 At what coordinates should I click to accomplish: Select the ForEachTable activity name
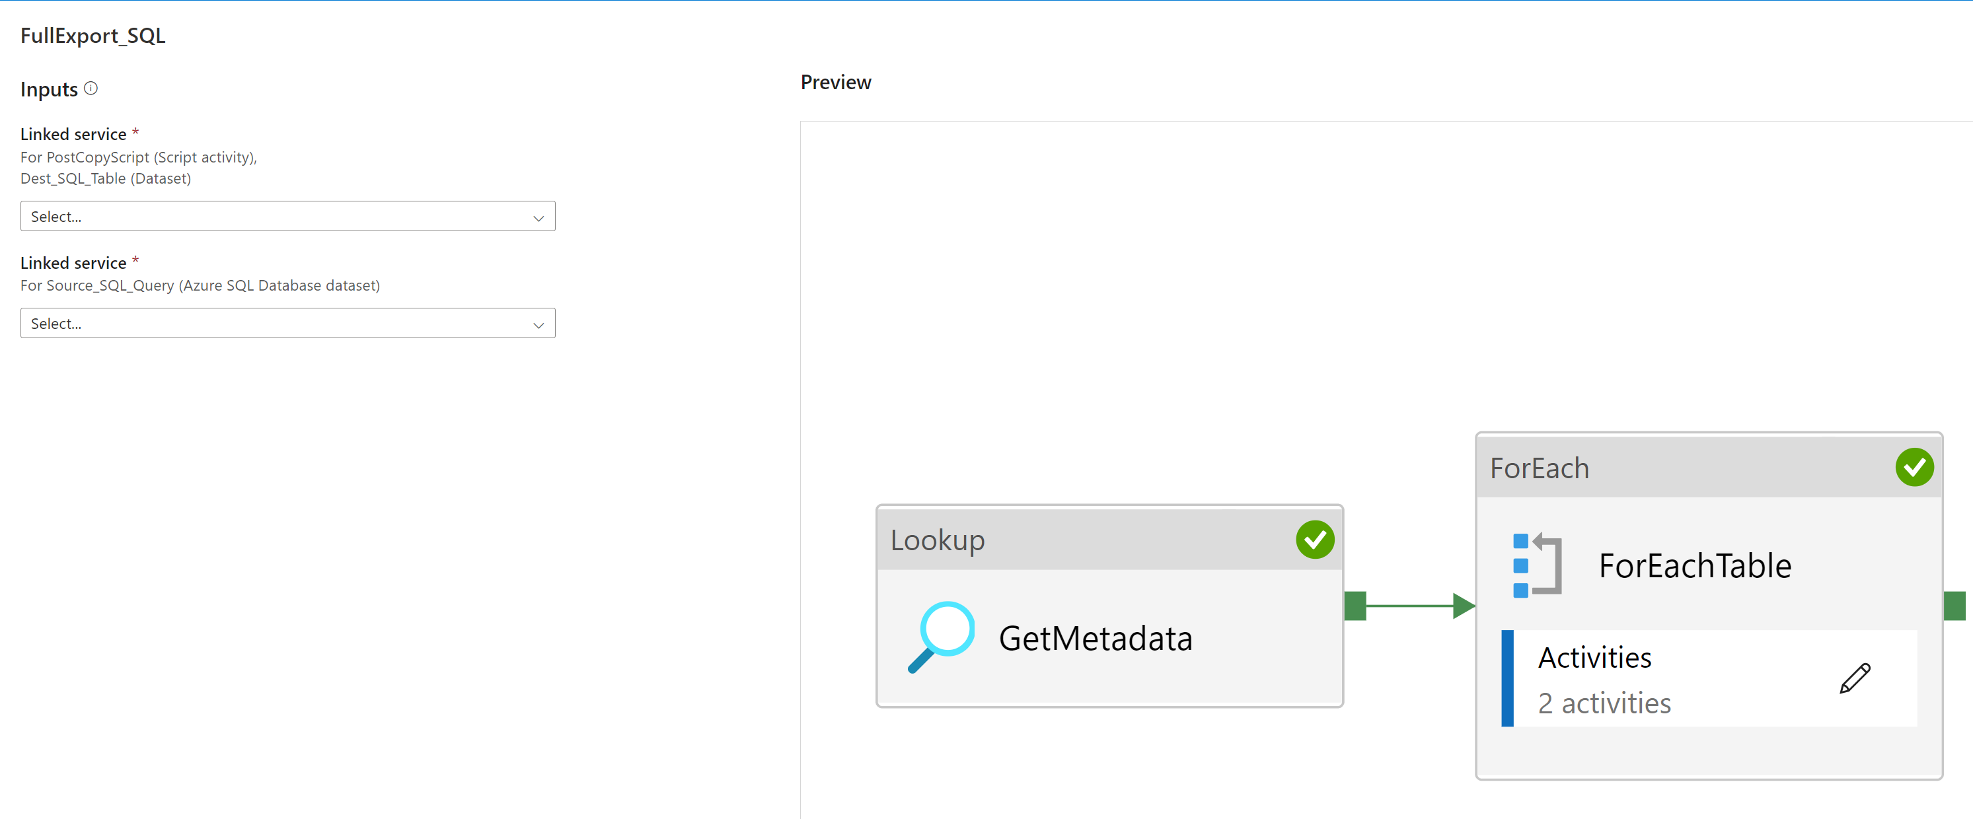(x=1695, y=565)
